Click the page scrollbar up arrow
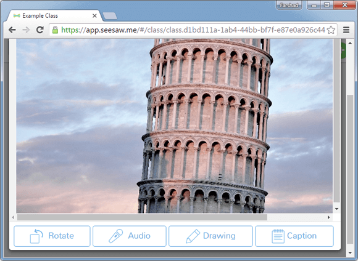358x261 pixels. point(350,42)
